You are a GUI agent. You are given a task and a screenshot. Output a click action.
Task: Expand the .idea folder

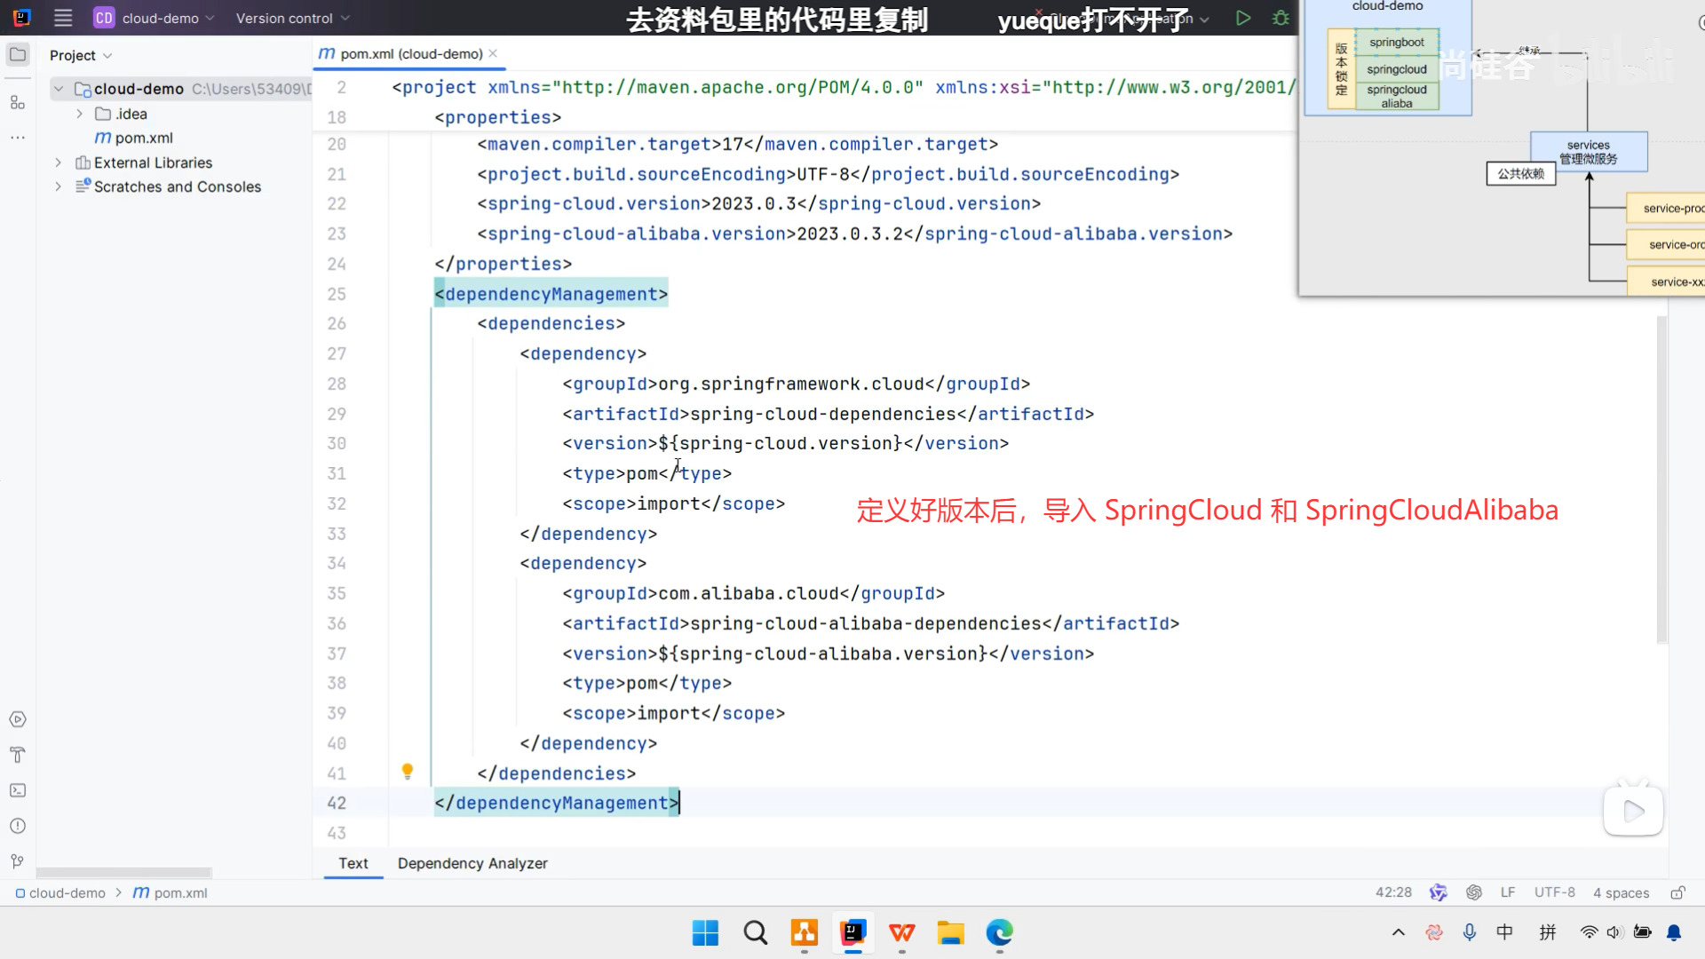(79, 114)
